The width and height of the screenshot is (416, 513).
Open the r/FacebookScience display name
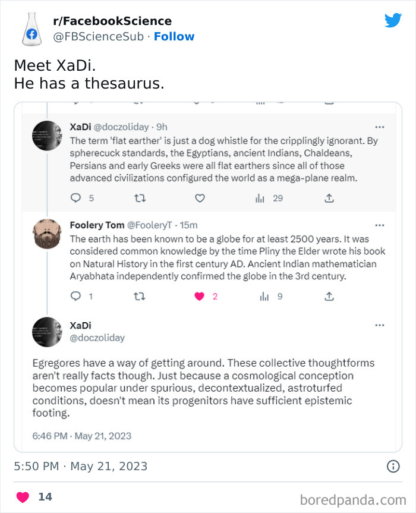point(112,21)
